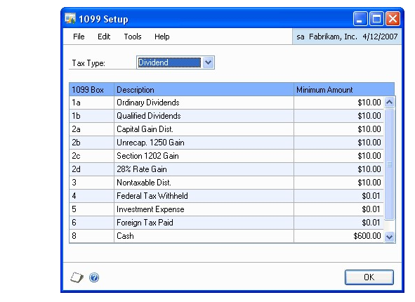
Task: Select the Capital Gain Dist. cell
Action: (204, 129)
